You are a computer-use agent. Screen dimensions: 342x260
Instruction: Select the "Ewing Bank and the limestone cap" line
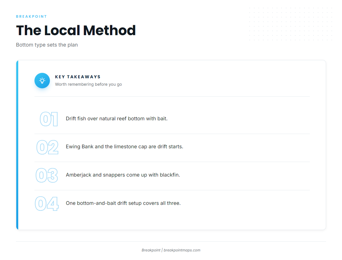click(x=125, y=147)
